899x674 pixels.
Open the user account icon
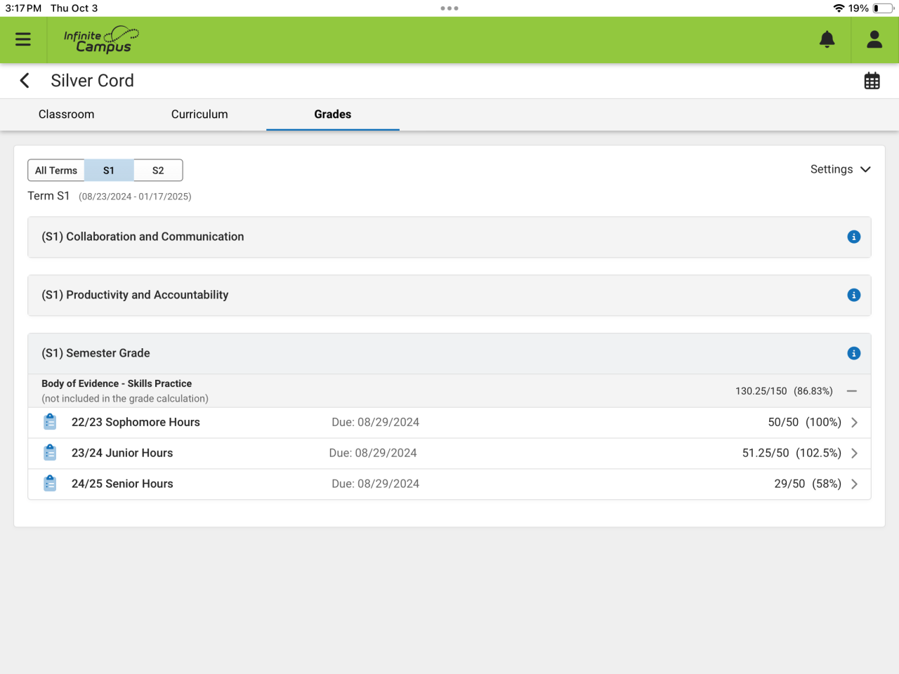pos(874,39)
